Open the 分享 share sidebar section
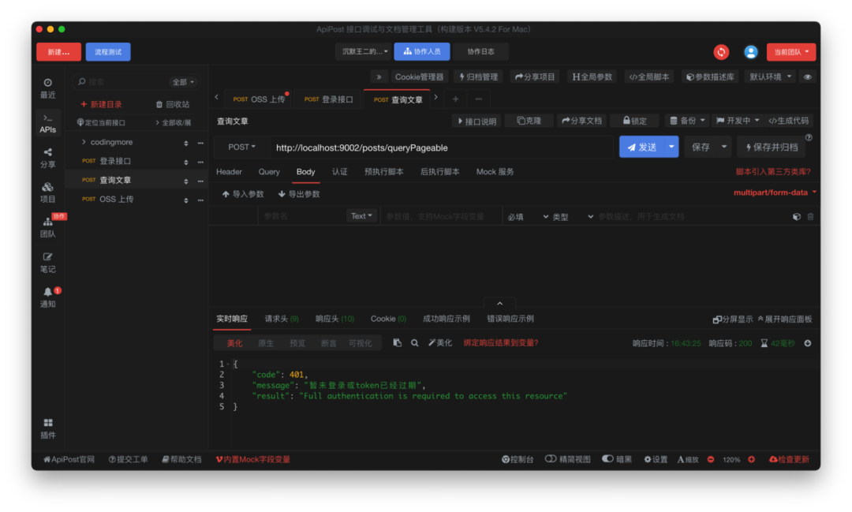This screenshot has height=512, width=852. click(48, 158)
